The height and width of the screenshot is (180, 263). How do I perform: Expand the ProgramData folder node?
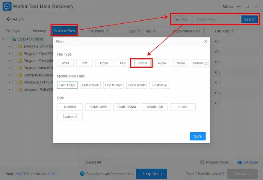[9, 68]
